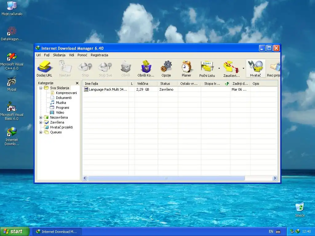This screenshot has width=315, height=236.
Task: Select Video category
Action: 60,112
